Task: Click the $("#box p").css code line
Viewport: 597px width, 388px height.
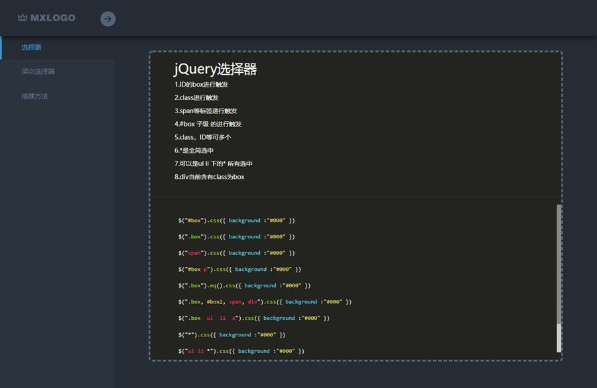Action: (x=239, y=269)
